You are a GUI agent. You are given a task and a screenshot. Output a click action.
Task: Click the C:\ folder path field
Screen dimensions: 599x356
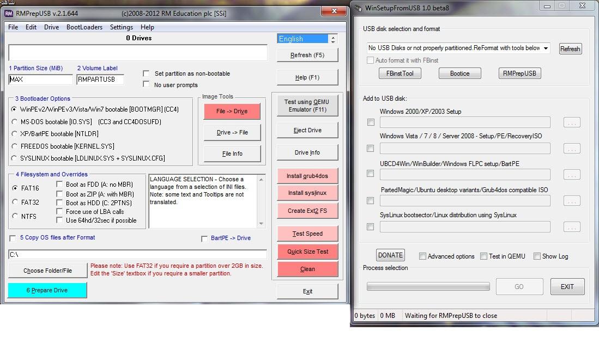(137, 255)
